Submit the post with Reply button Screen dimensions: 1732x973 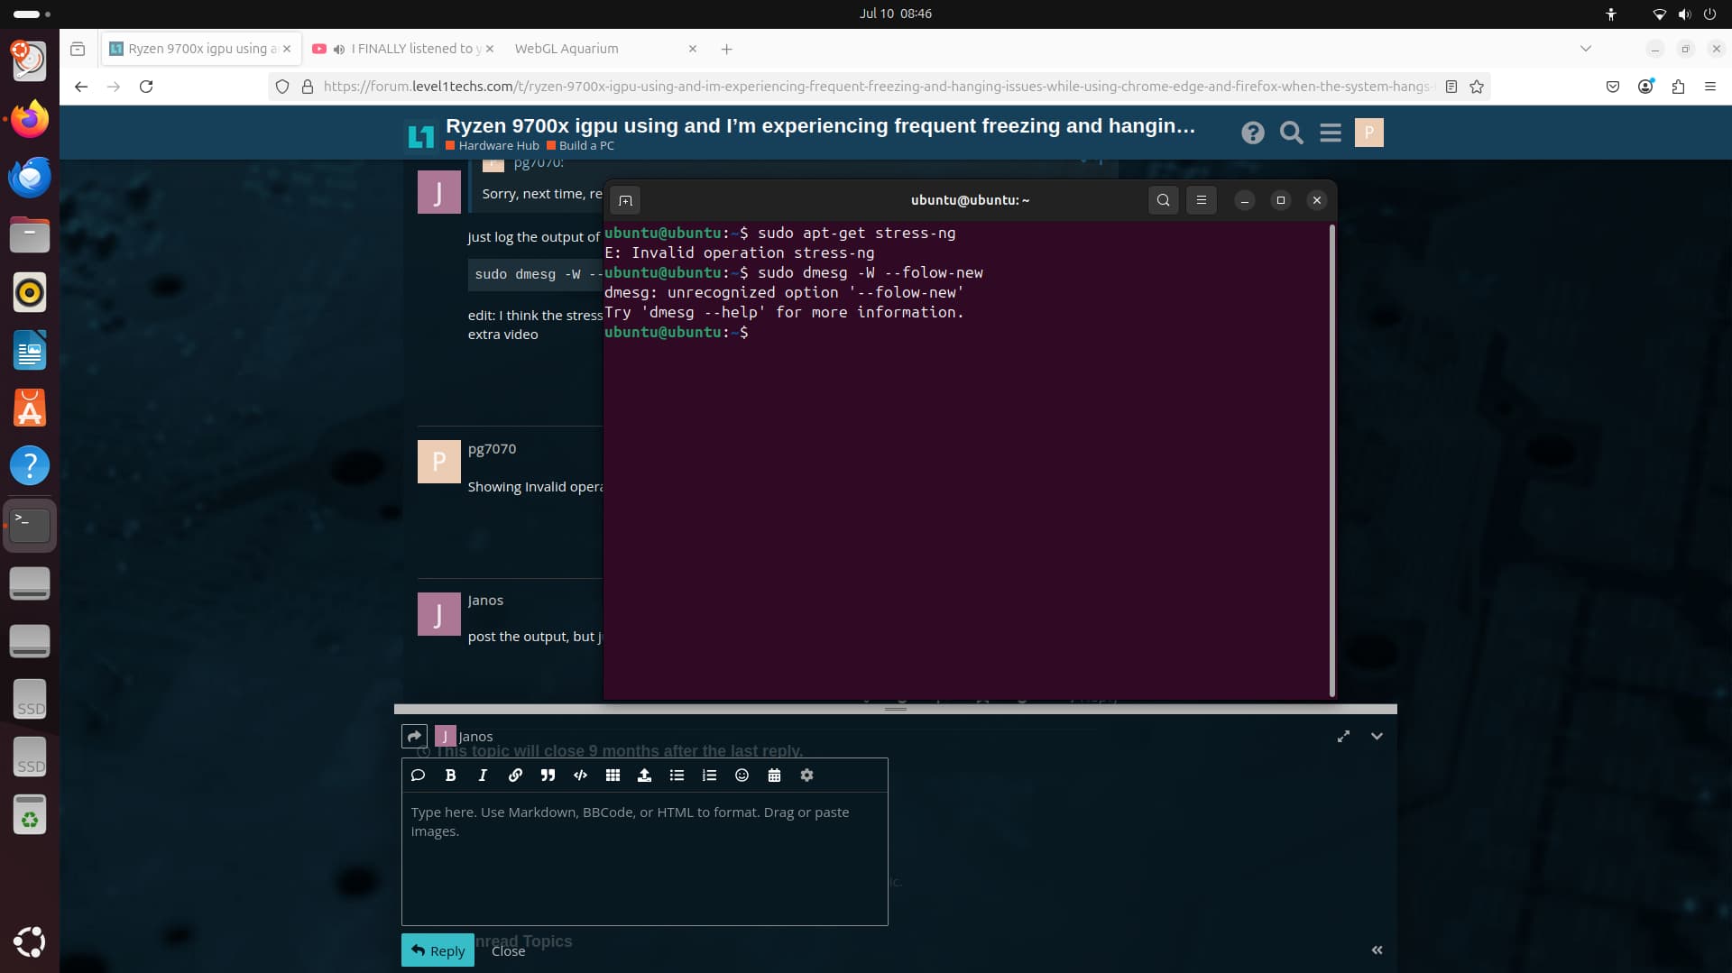coord(438,950)
